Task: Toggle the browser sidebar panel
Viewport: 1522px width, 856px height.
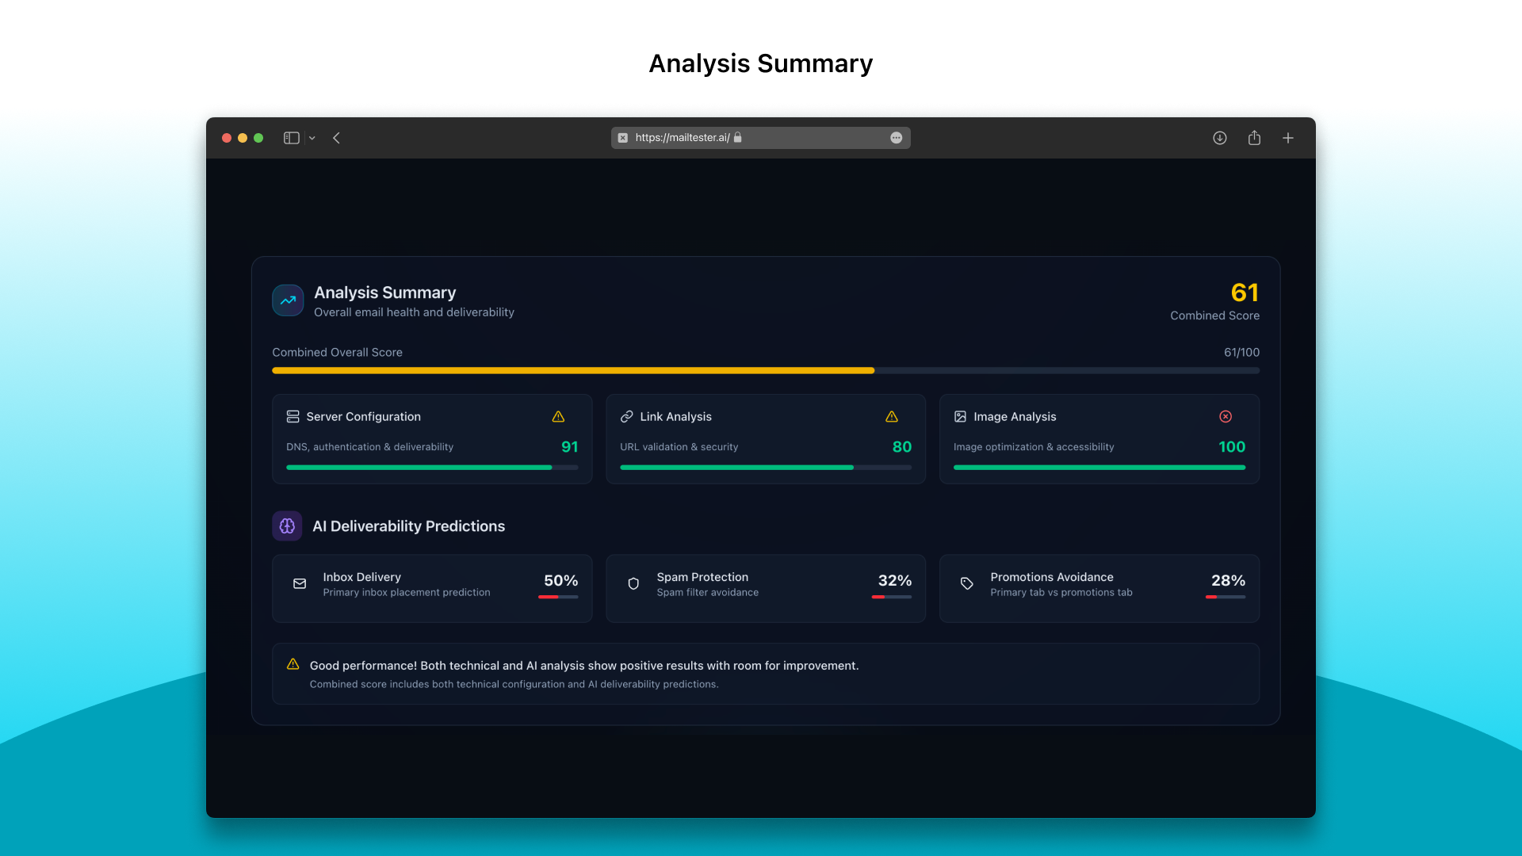Action: click(291, 137)
